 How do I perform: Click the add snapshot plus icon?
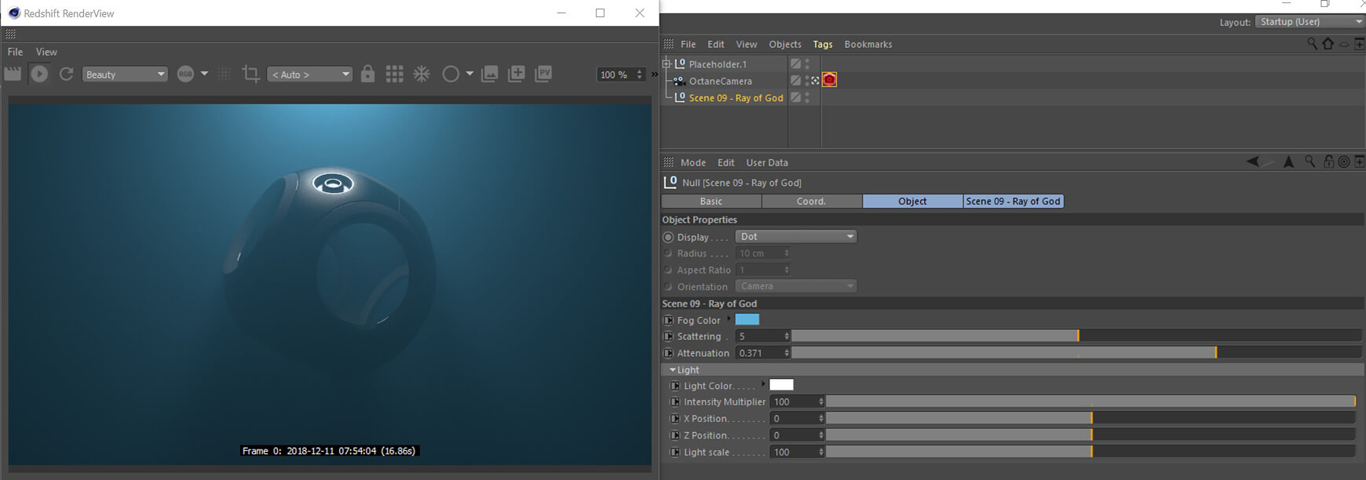pyautogui.click(x=517, y=74)
